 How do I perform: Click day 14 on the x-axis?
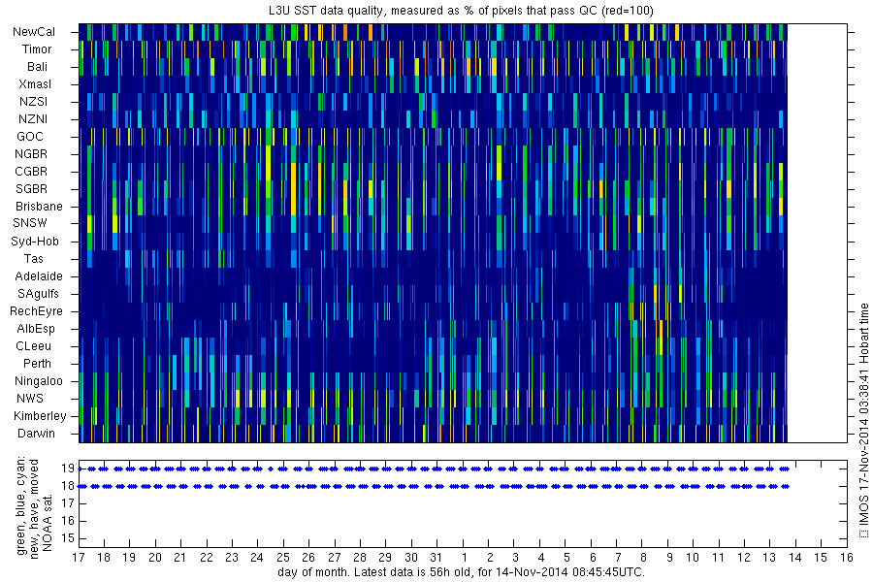click(794, 558)
